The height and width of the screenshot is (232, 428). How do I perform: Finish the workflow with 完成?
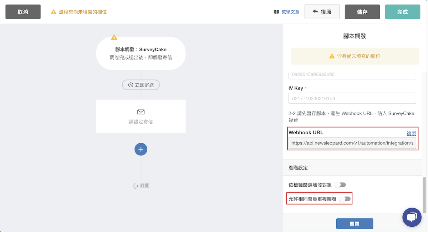point(402,12)
